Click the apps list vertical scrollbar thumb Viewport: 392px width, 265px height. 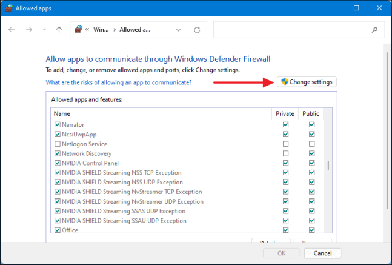tap(329, 166)
